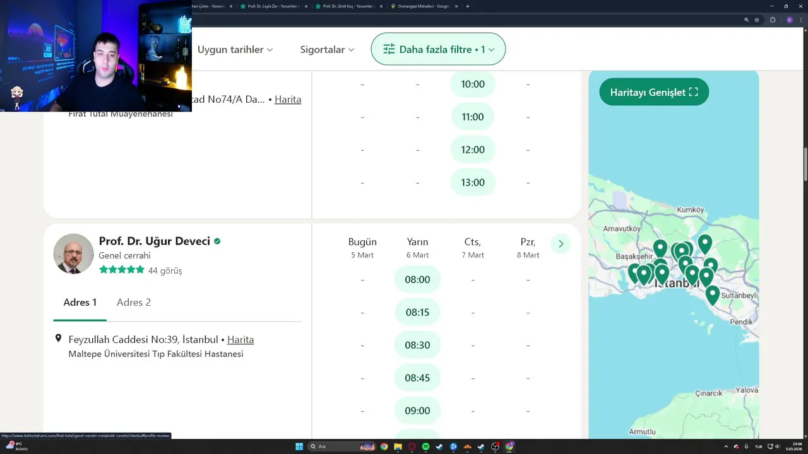Screen dimensions: 808x454
Task: Open Spotify from the taskbar
Action: point(425,446)
